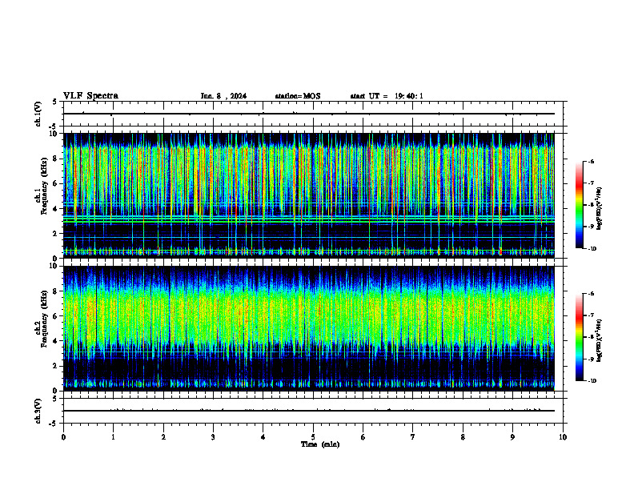Screen dimensions: 634x490
Task: Click the "VLF Spectra" title text
Action: click(x=90, y=95)
